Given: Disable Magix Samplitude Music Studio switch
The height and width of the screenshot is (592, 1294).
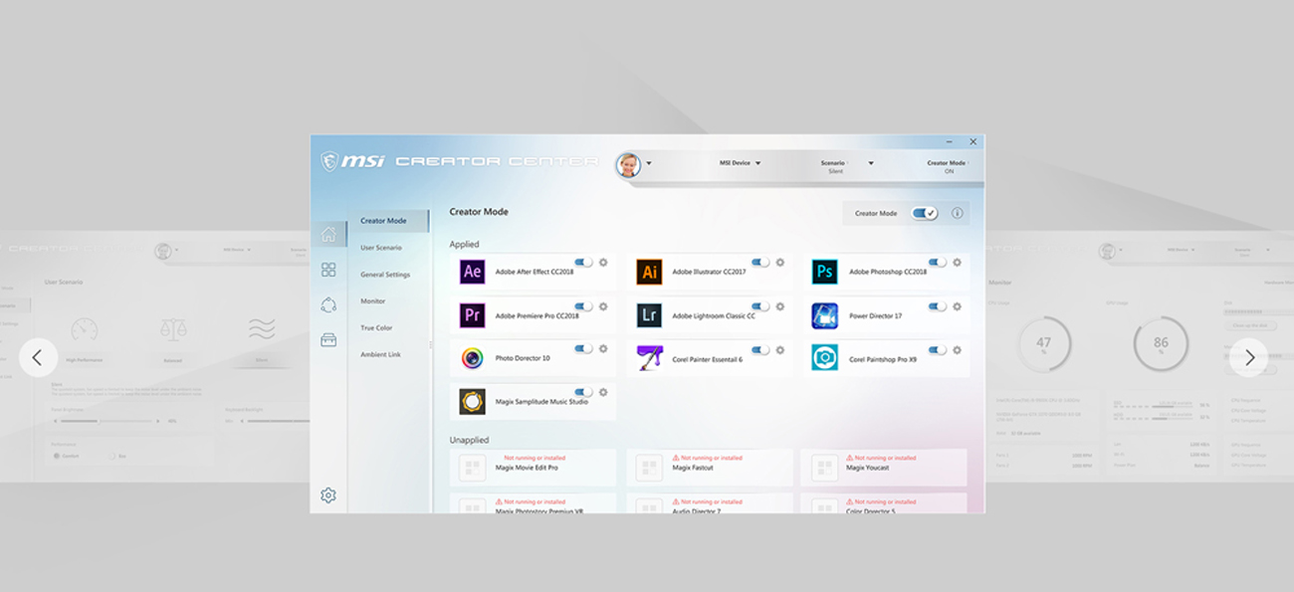Looking at the screenshot, I should [583, 393].
